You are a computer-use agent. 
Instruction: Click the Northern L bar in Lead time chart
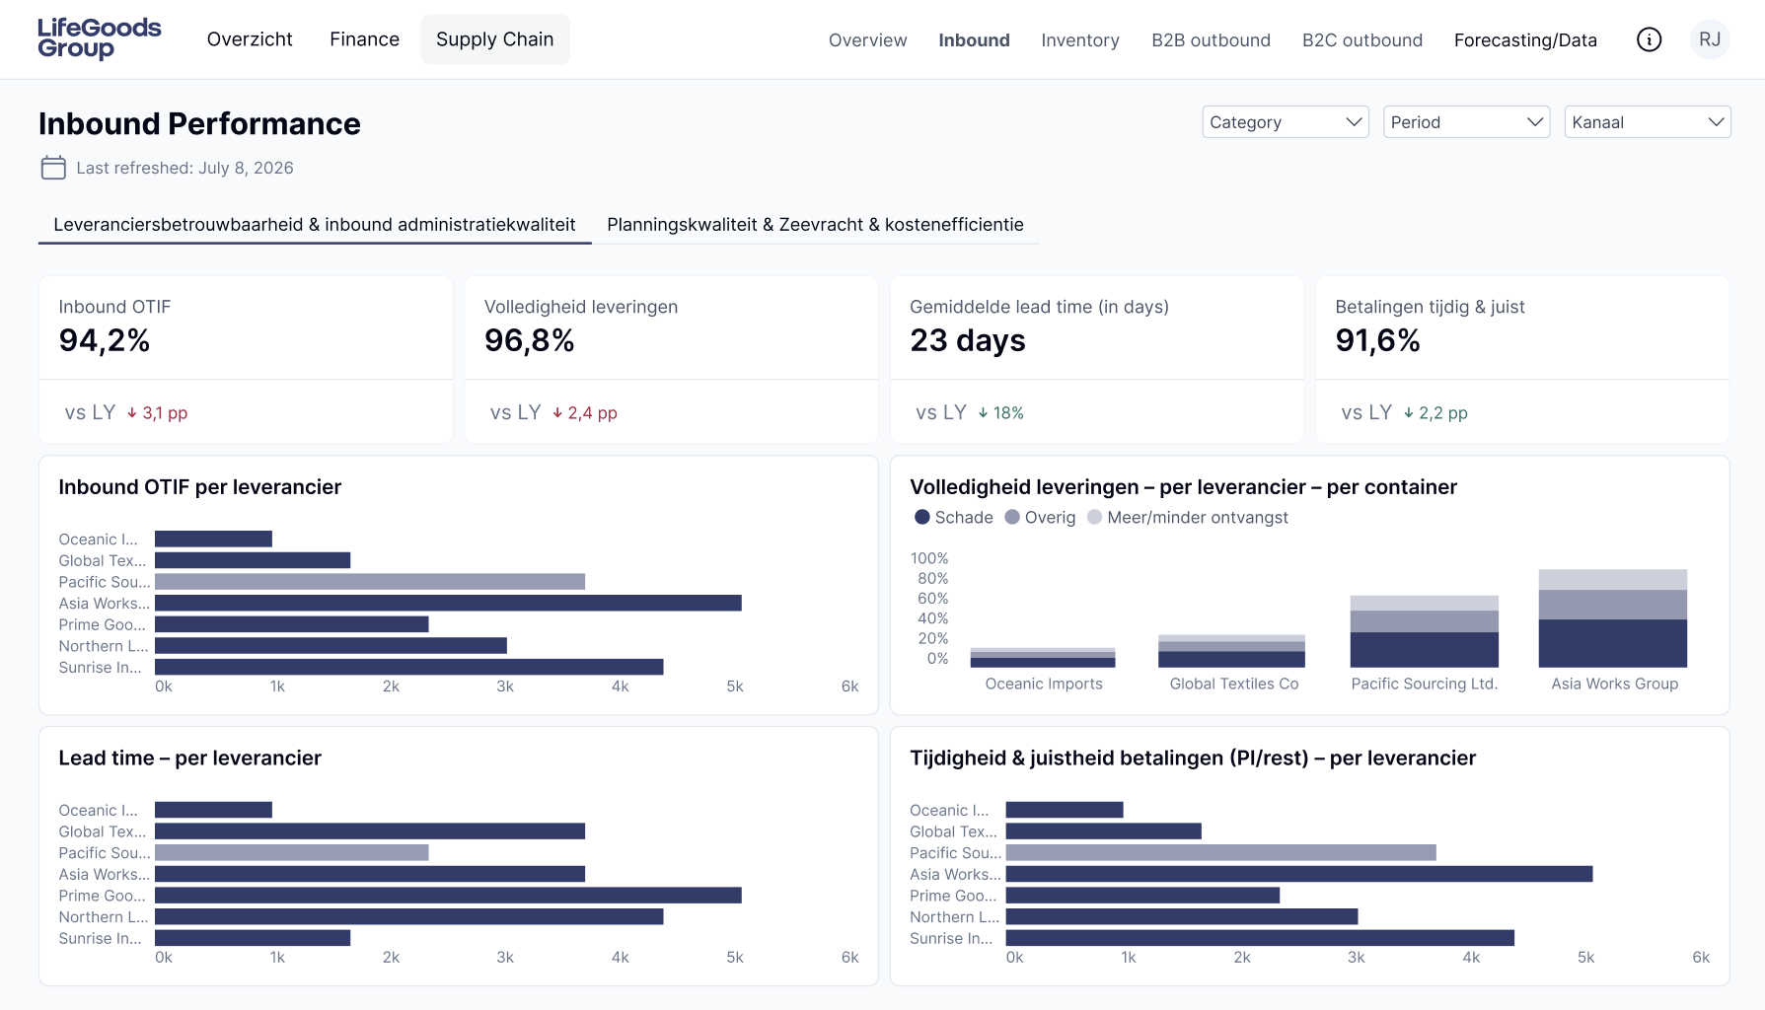pyautogui.click(x=409, y=916)
